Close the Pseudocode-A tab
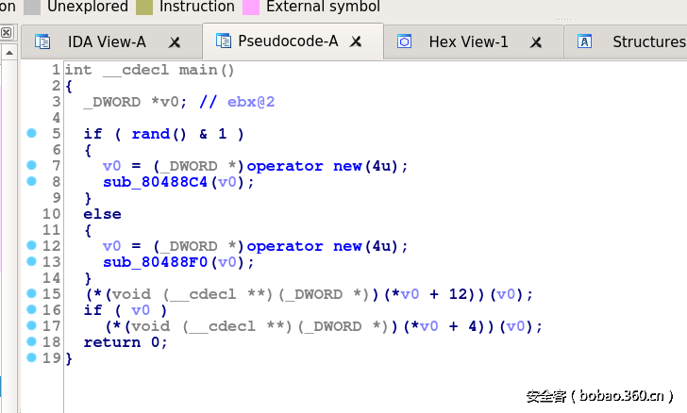 coord(356,42)
